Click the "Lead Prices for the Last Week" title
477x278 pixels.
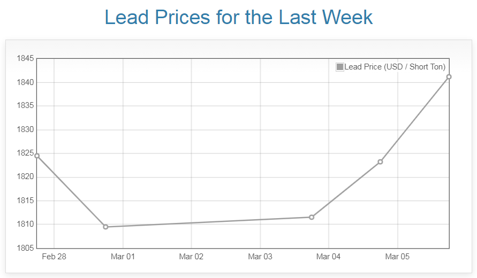(x=238, y=17)
